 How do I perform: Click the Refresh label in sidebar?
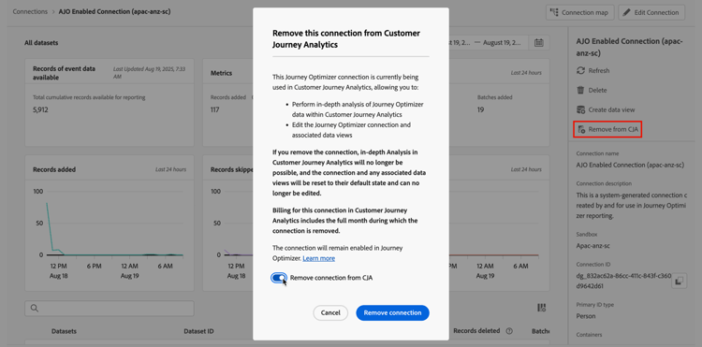pyautogui.click(x=599, y=71)
